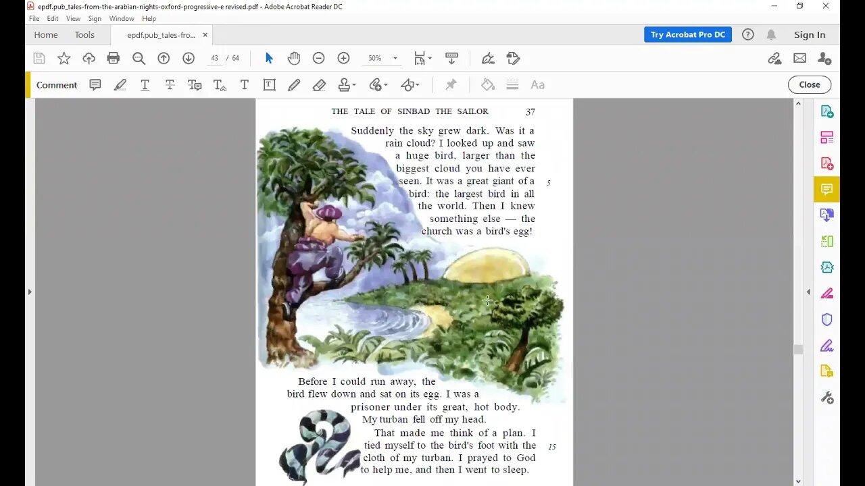Select the insert text at cursor tool
Image resolution: width=865 pixels, height=486 pixels.
(220, 85)
